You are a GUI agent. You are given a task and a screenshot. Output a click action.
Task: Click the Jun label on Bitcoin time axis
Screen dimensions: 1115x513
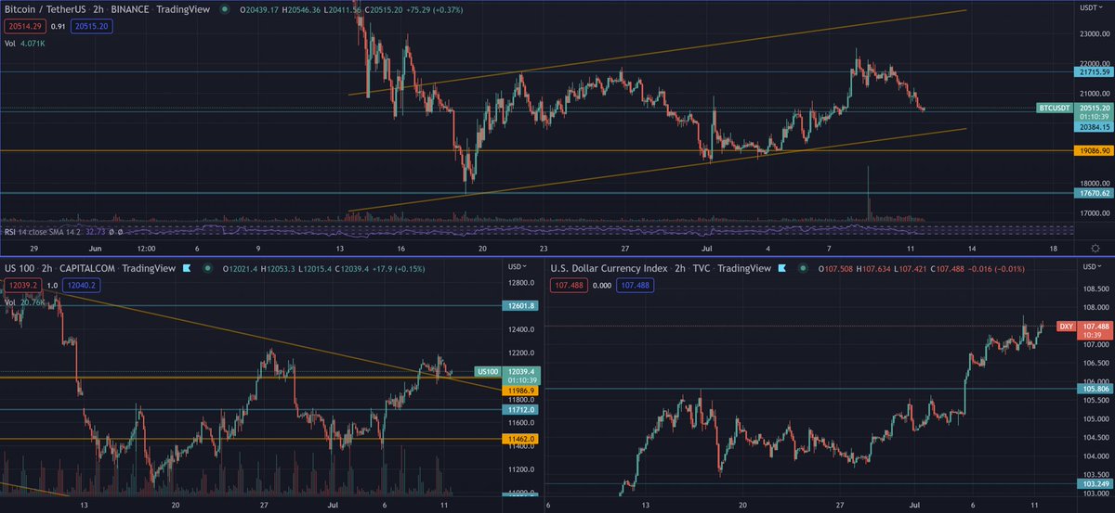(93, 249)
